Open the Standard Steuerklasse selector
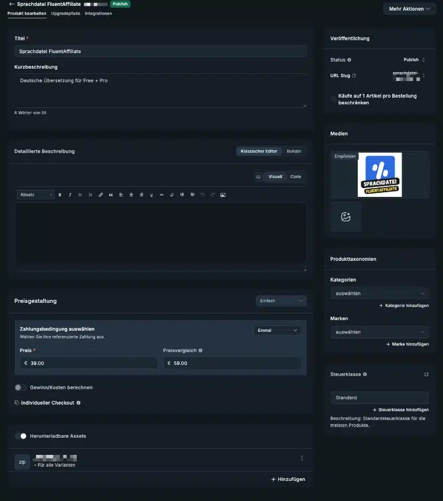443x501 pixels. 380,398
